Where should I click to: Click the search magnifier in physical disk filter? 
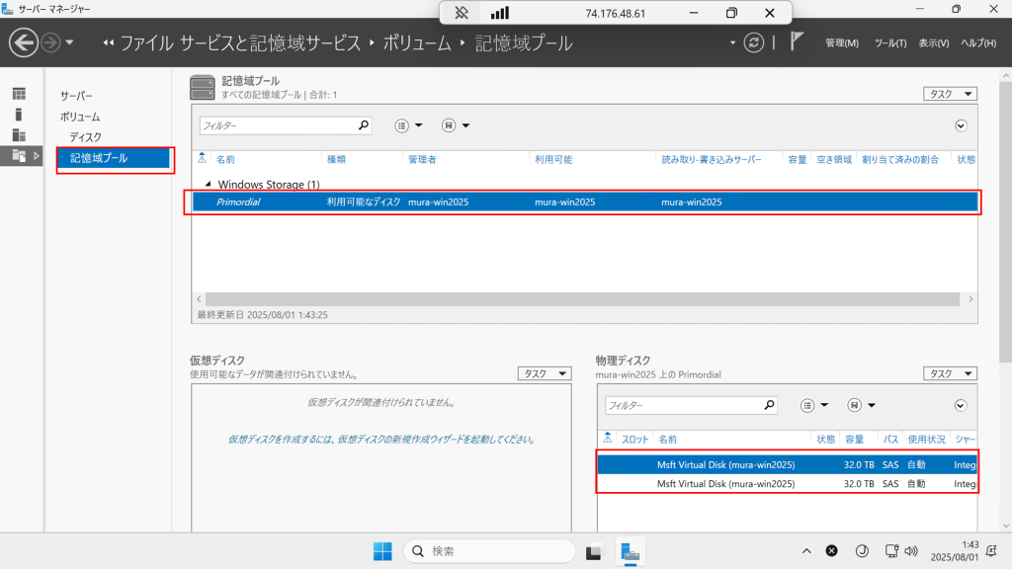coord(769,405)
